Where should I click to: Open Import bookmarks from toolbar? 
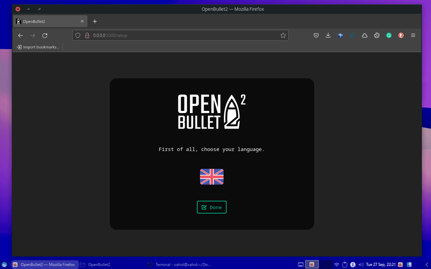pos(38,47)
